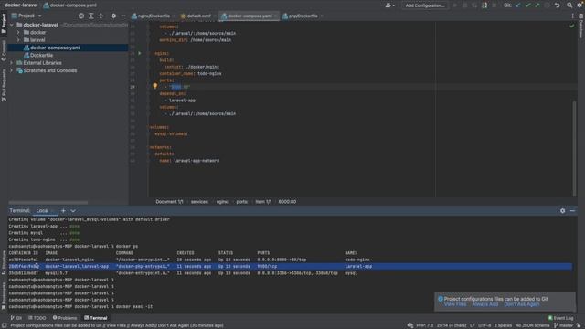Click the Git push arrow icon
585x329 pixels.
[537, 5]
